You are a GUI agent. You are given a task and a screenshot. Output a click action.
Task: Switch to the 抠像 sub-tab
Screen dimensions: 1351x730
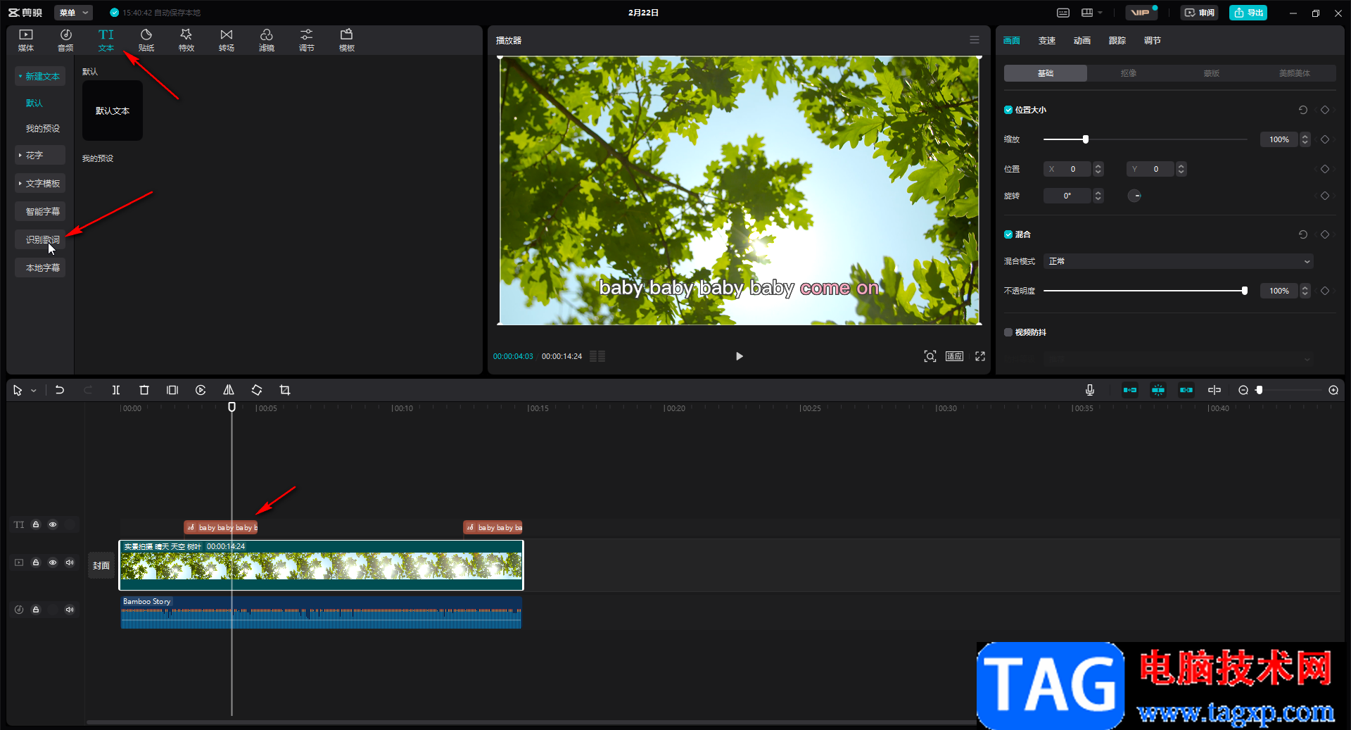pos(1129,73)
